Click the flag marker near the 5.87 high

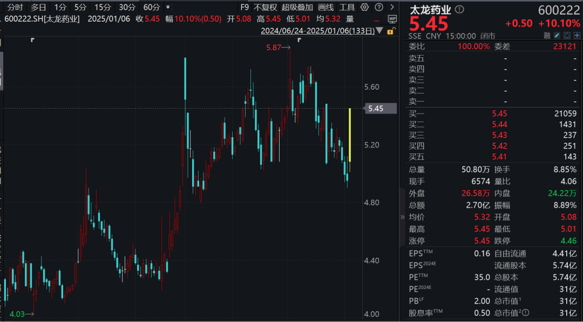tap(299, 39)
